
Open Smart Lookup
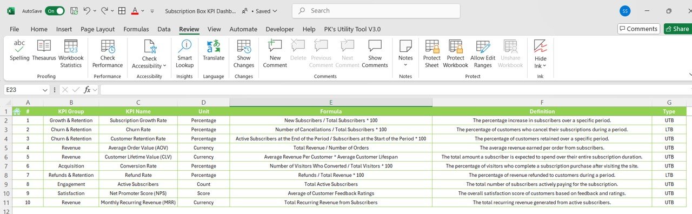tap(184, 54)
